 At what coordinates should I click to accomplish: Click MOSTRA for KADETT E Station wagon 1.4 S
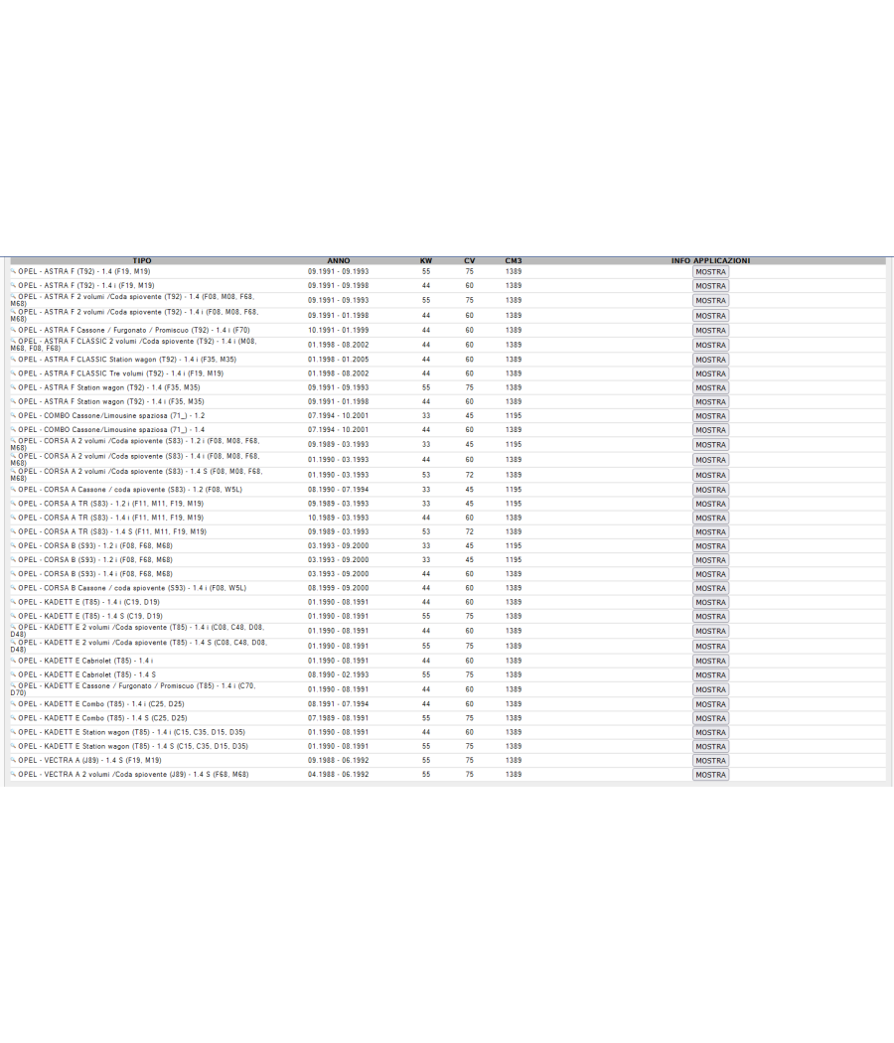[x=710, y=747]
